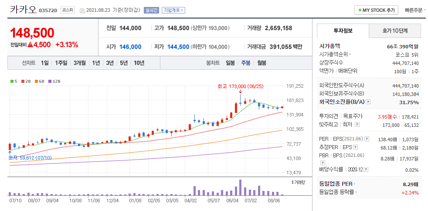This screenshot has height=211, width=428.
Task: Click the 하한가 104,000 text
Action: point(210,47)
